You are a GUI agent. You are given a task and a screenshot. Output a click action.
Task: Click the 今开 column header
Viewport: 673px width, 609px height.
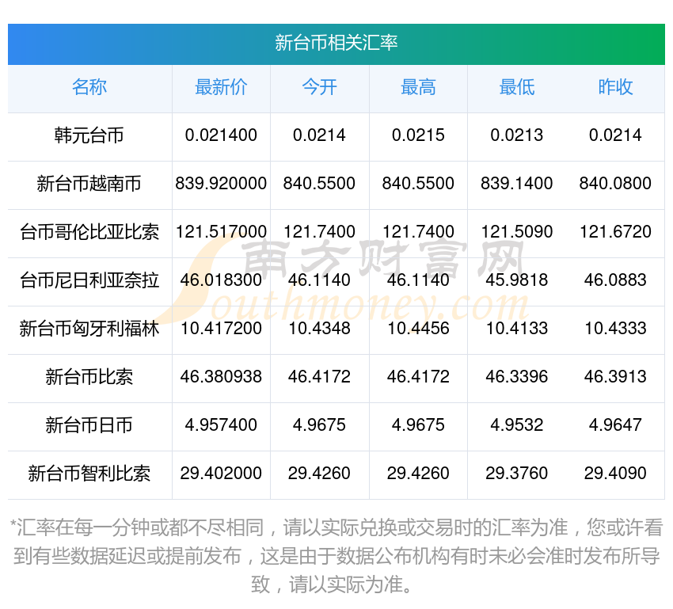(x=319, y=87)
